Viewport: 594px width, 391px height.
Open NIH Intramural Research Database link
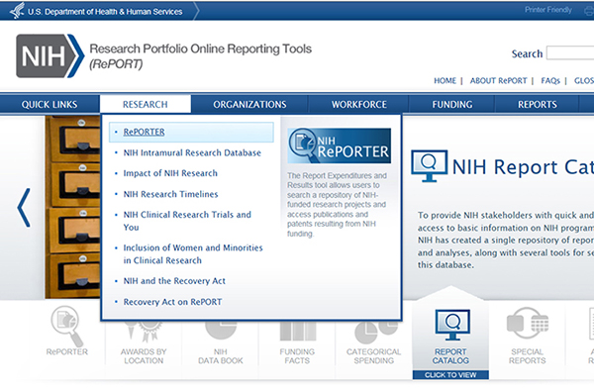coord(192,152)
